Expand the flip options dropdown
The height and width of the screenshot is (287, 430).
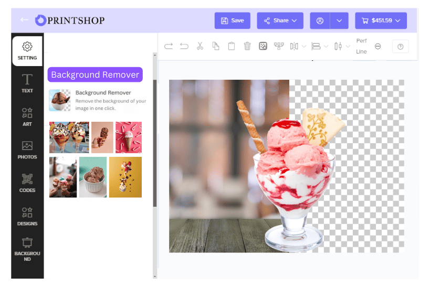[x=305, y=46]
